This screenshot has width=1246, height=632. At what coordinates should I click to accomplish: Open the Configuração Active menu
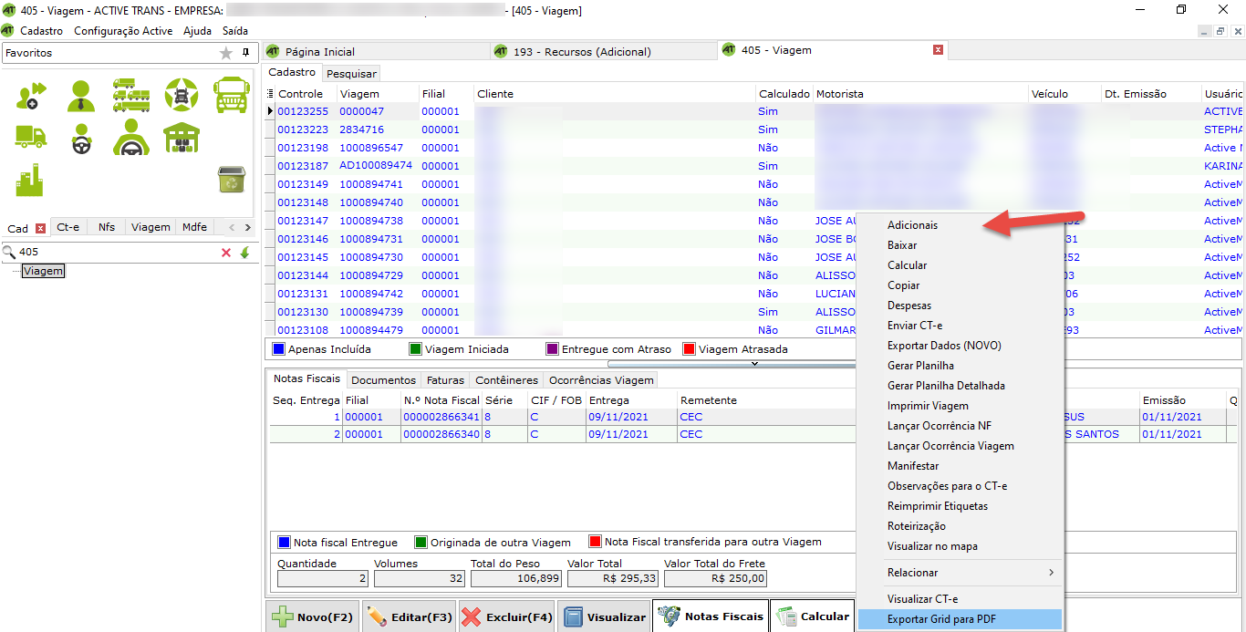tap(123, 30)
